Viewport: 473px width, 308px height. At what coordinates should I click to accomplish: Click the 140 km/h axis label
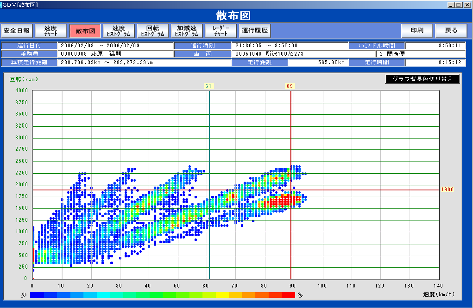438,286
